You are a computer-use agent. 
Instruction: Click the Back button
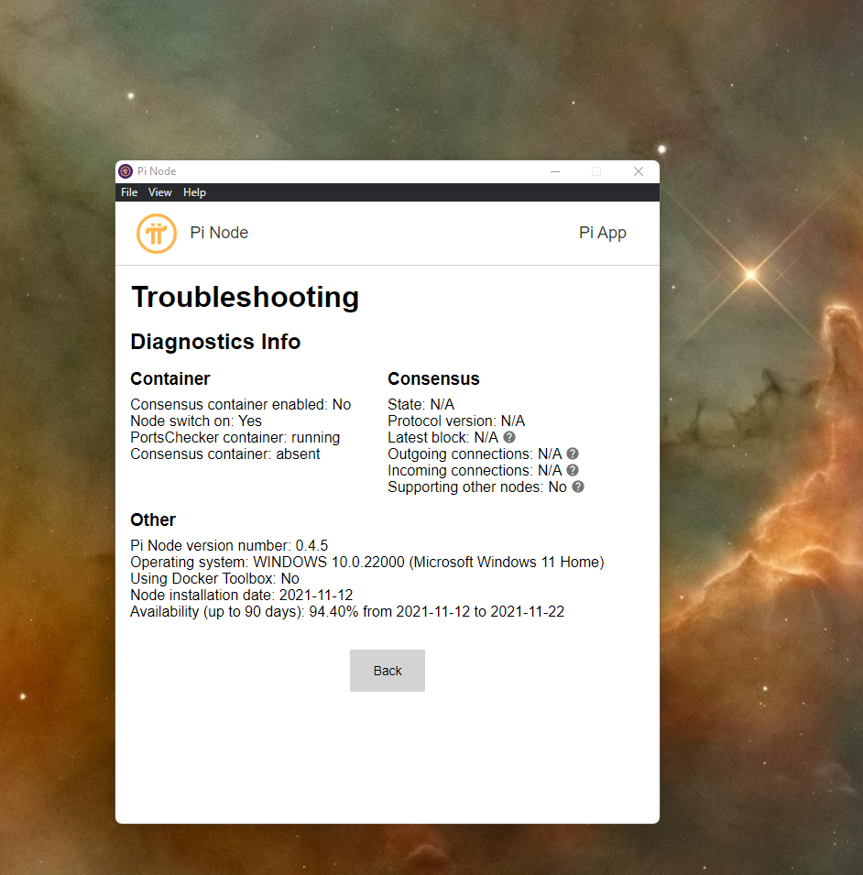387,670
